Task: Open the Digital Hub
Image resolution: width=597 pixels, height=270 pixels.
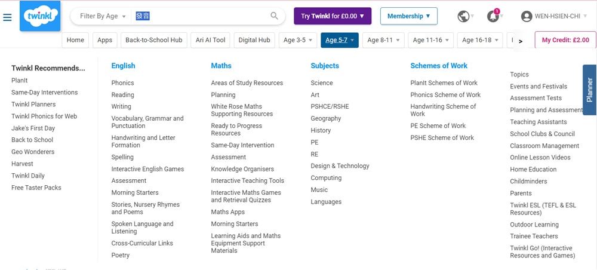Action: [254, 40]
